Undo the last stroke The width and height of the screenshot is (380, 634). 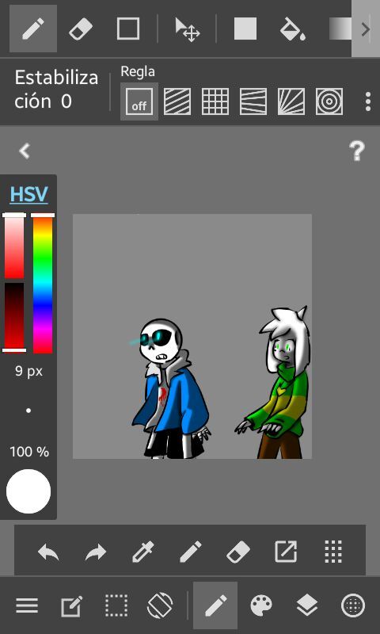click(48, 552)
